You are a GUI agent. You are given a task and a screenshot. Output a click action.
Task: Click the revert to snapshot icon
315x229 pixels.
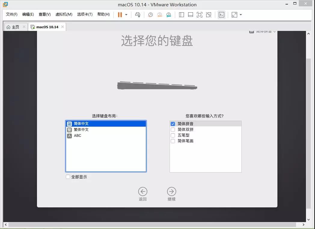coord(160,15)
